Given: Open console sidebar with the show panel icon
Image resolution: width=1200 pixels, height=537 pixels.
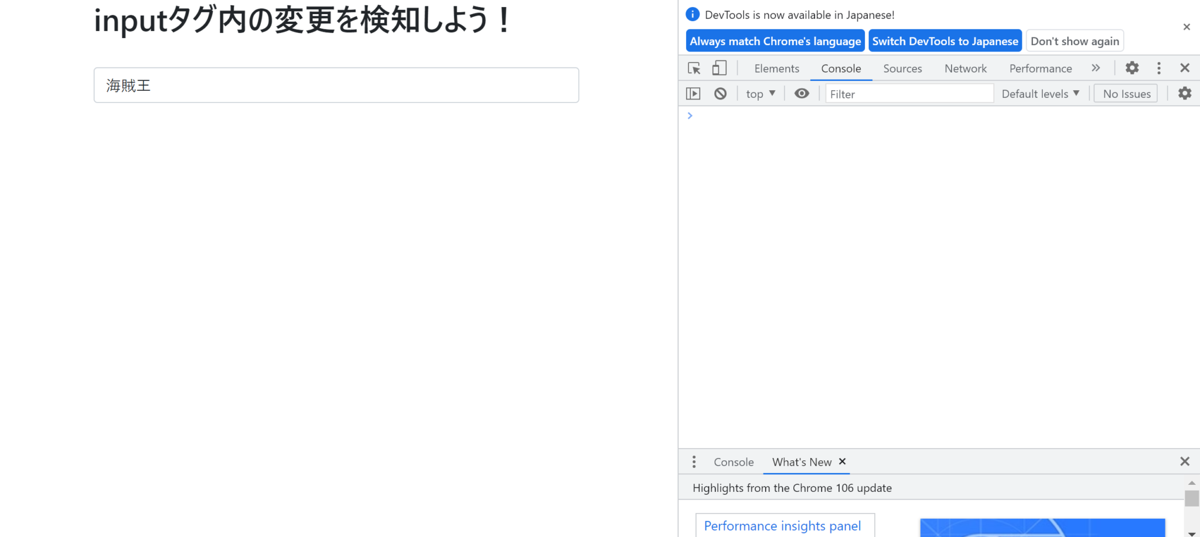Looking at the screenshot, I should [693, 93].
